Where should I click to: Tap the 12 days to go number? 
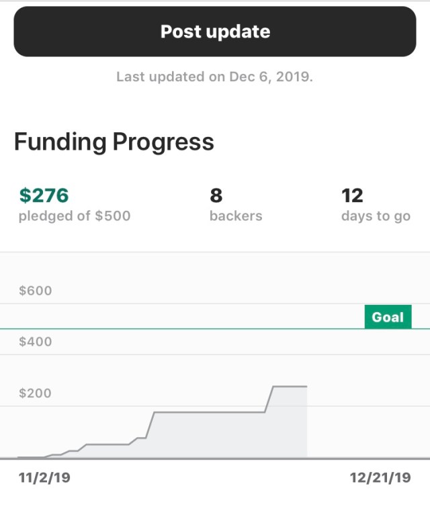pyautogui.click(x=352, y=195)
